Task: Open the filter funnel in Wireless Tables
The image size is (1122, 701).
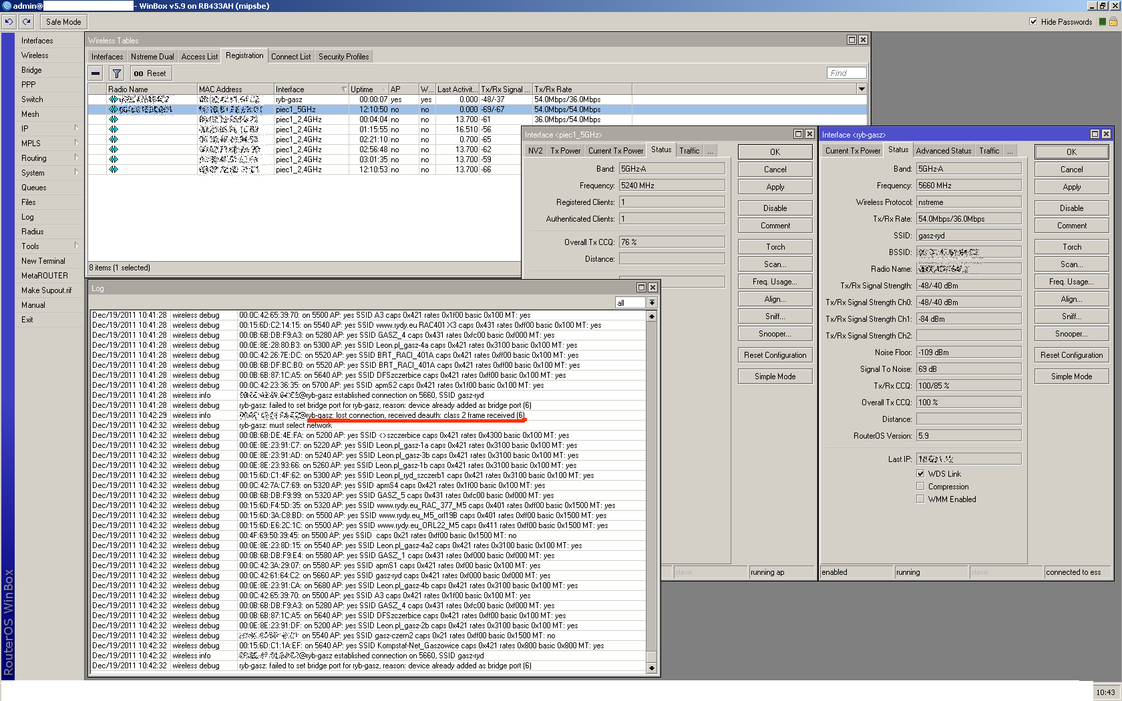Action: pyautogui.click(x=116, y=73)
